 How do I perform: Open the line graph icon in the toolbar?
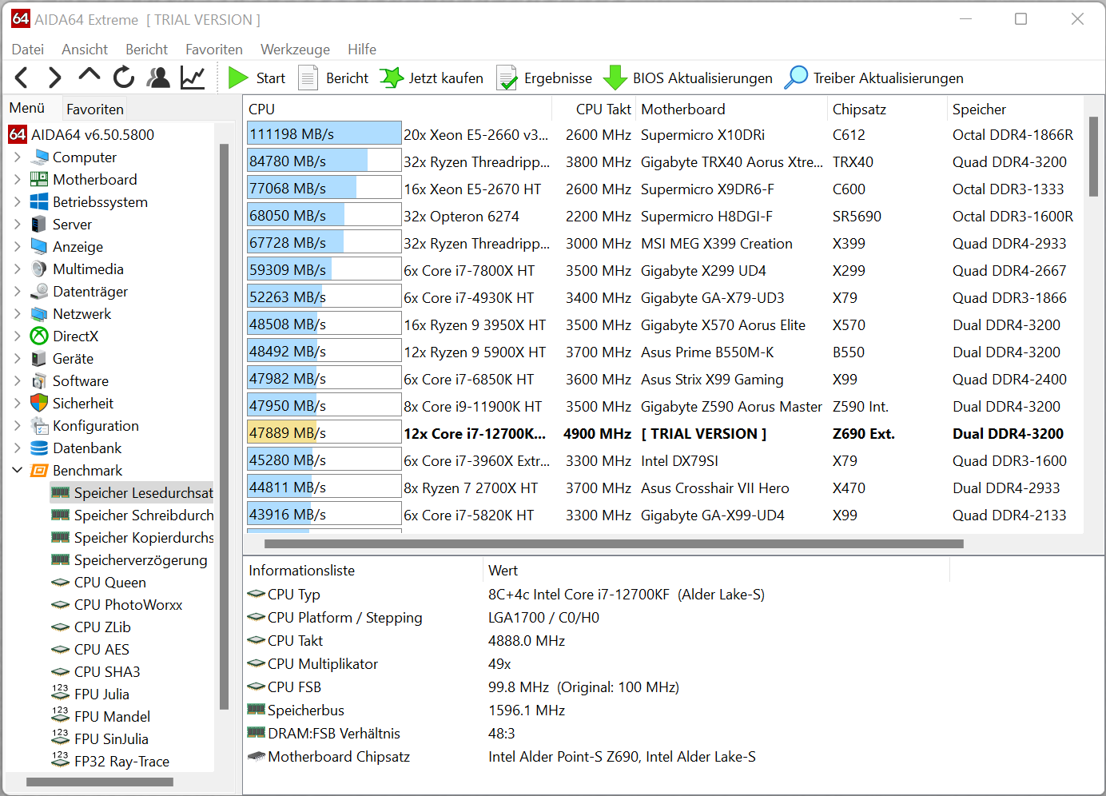click(193, 78)
